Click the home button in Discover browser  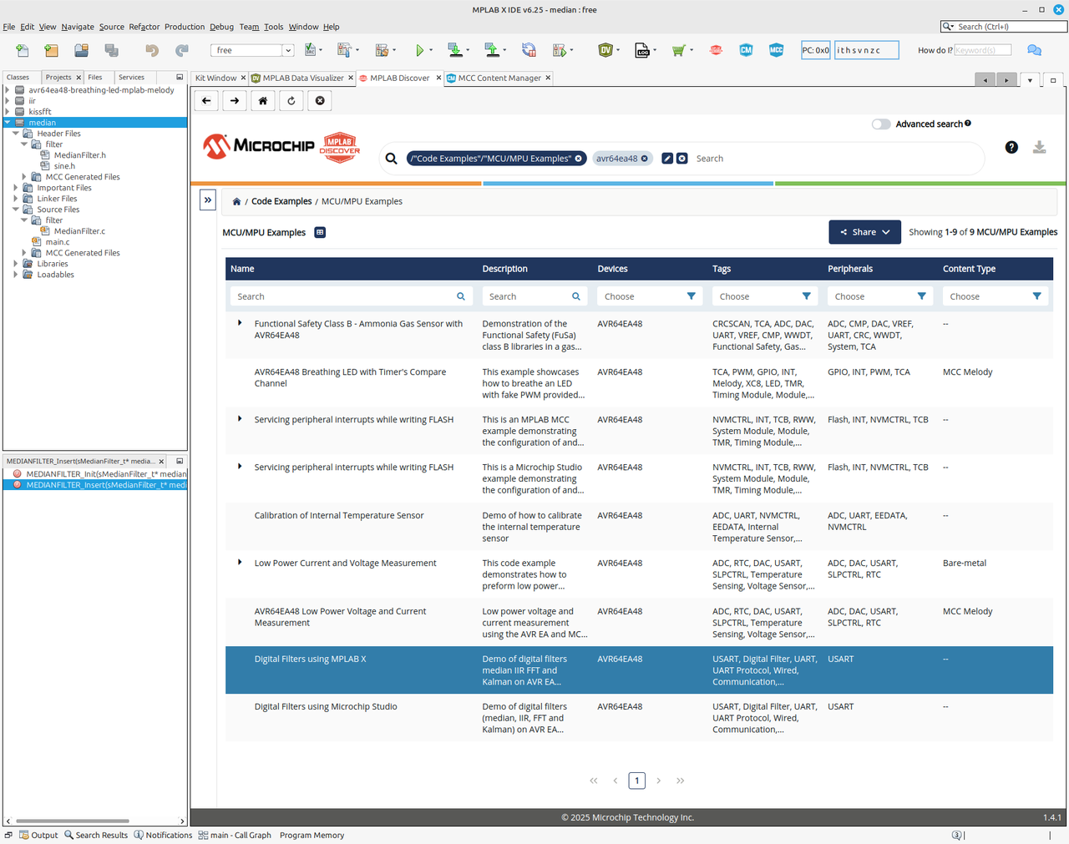click(263, 101)
